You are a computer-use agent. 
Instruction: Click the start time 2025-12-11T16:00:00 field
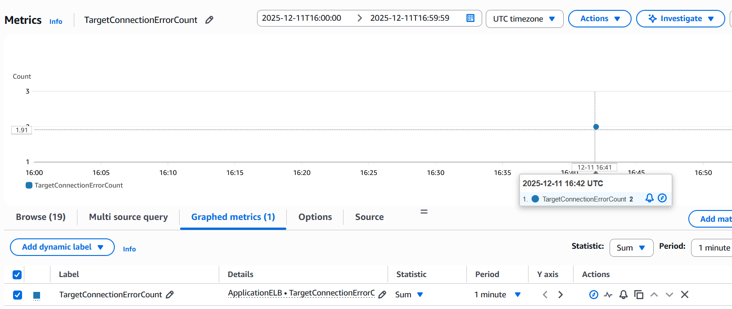point(302,18)
